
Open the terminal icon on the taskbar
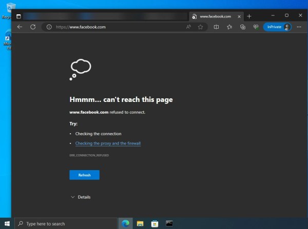[169, 223]
